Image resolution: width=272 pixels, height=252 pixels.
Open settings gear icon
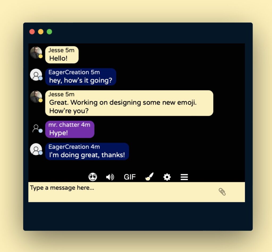pyautogui.click(x=167, y=177)
